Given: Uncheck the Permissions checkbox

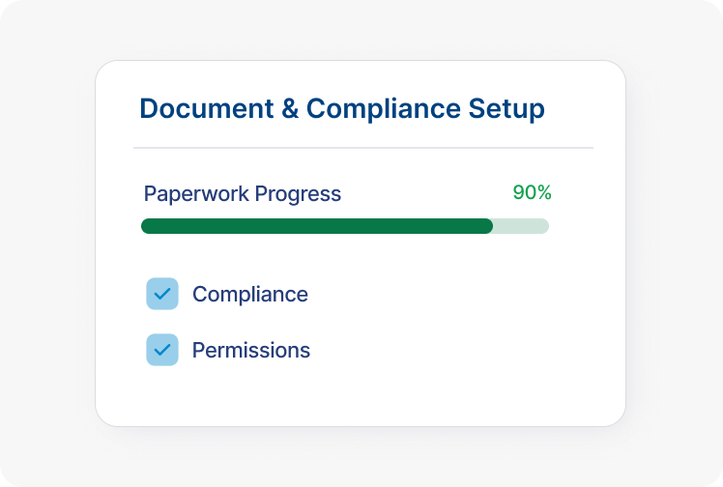Looking at the screenshot, I should click(x=162, y=350).
